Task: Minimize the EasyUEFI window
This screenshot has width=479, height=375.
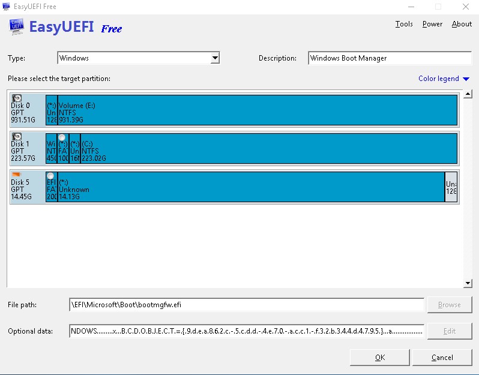Action: click(x=411, y=7)
